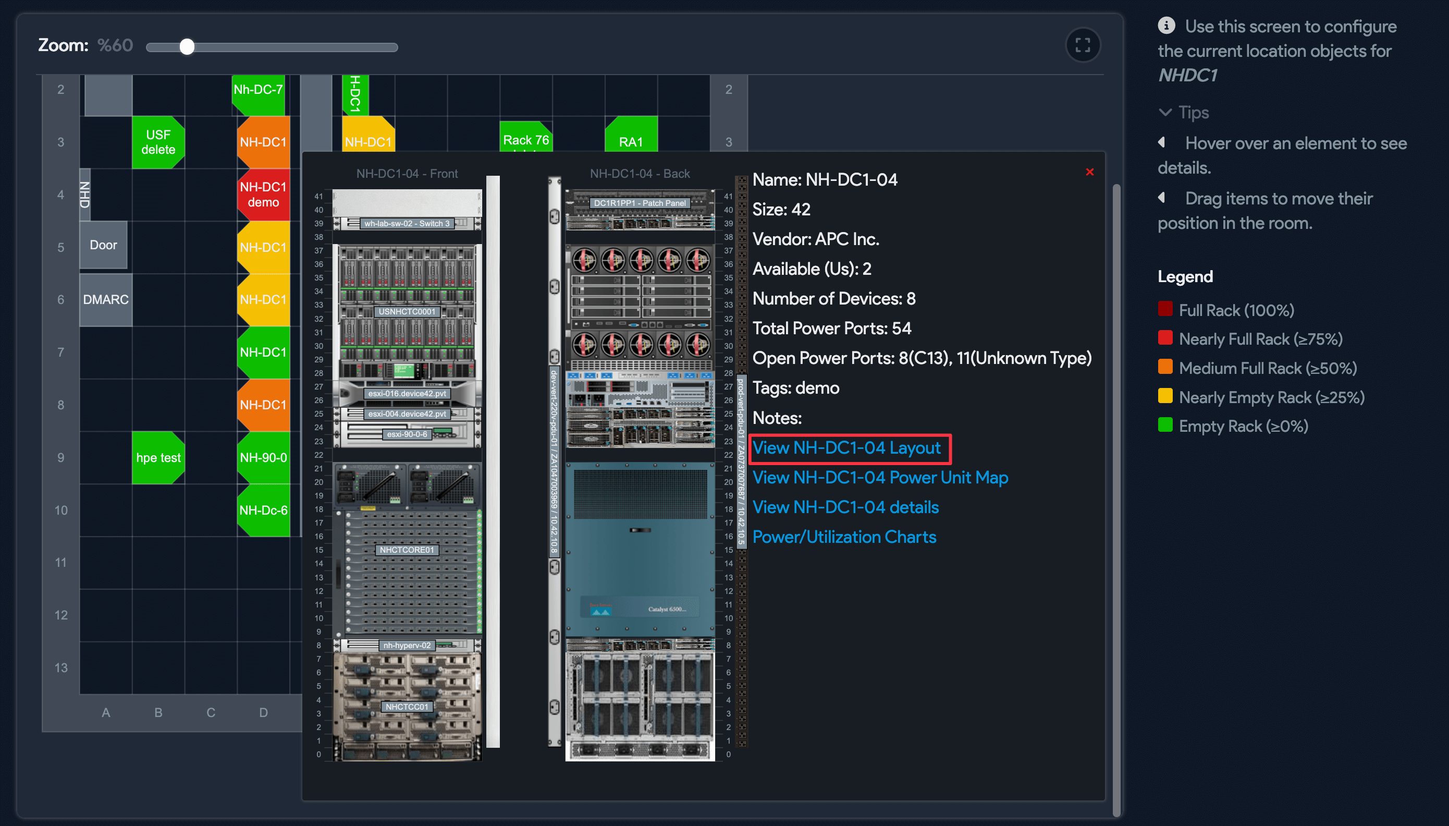This screenshot has height=826, width=1449.
Task: Open Power/Utilization Charts
Action: [x=844, y=537]
